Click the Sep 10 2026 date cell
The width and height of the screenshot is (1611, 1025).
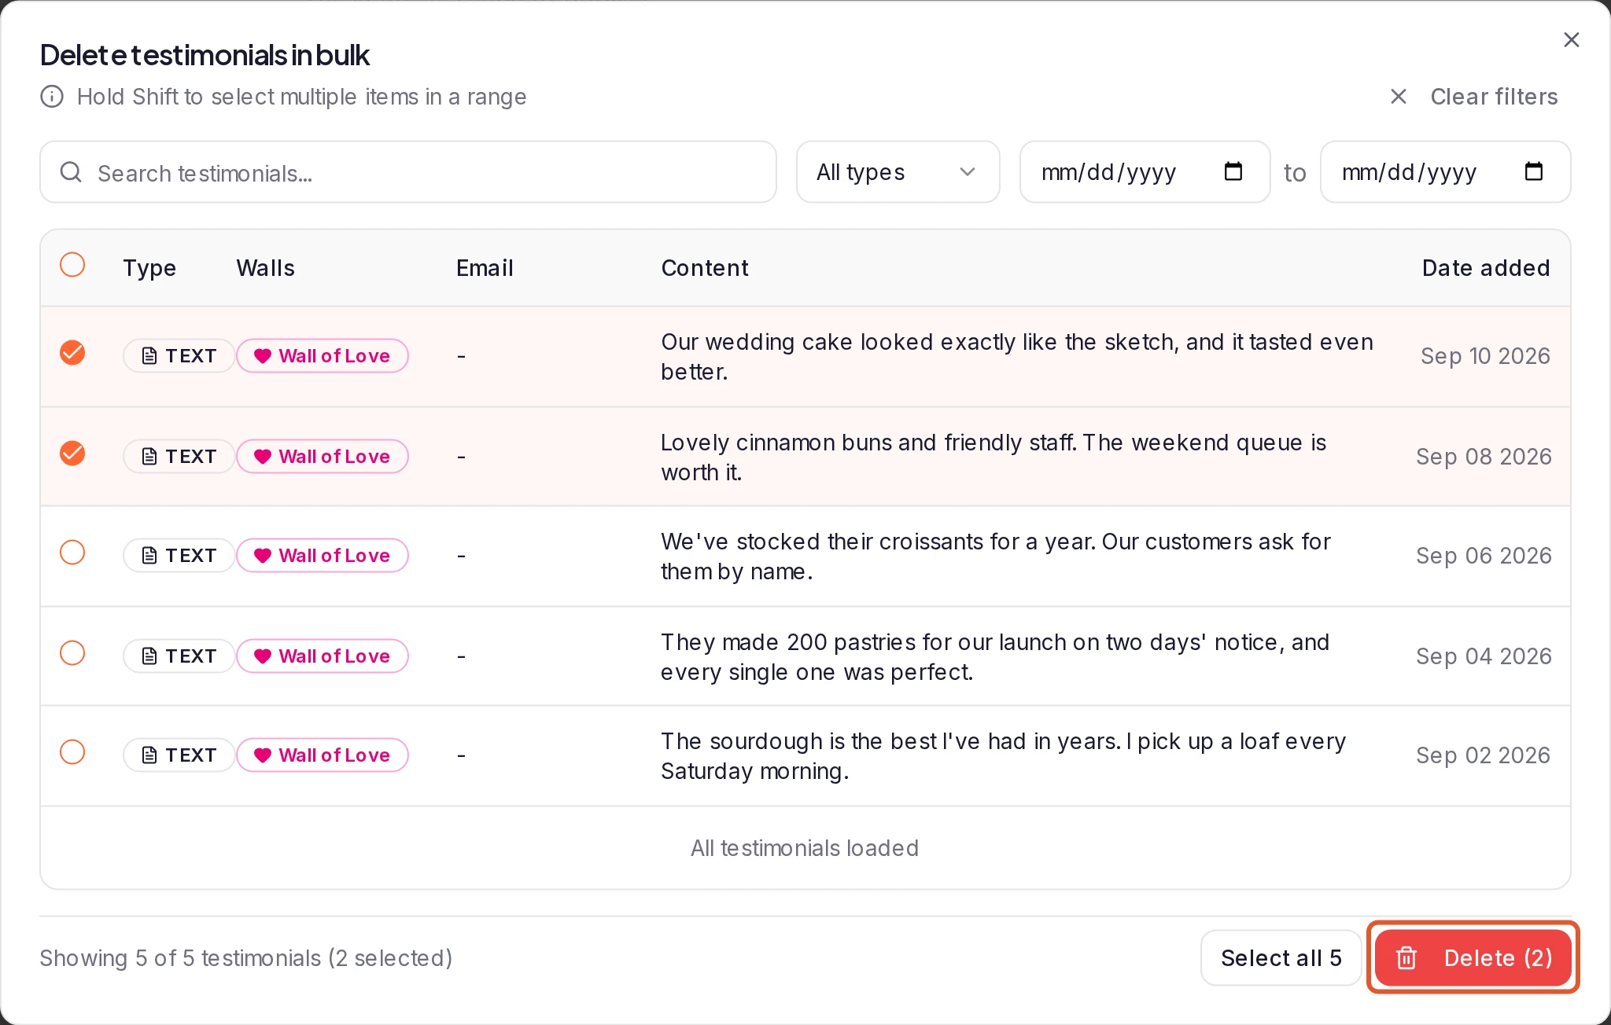1485,356
